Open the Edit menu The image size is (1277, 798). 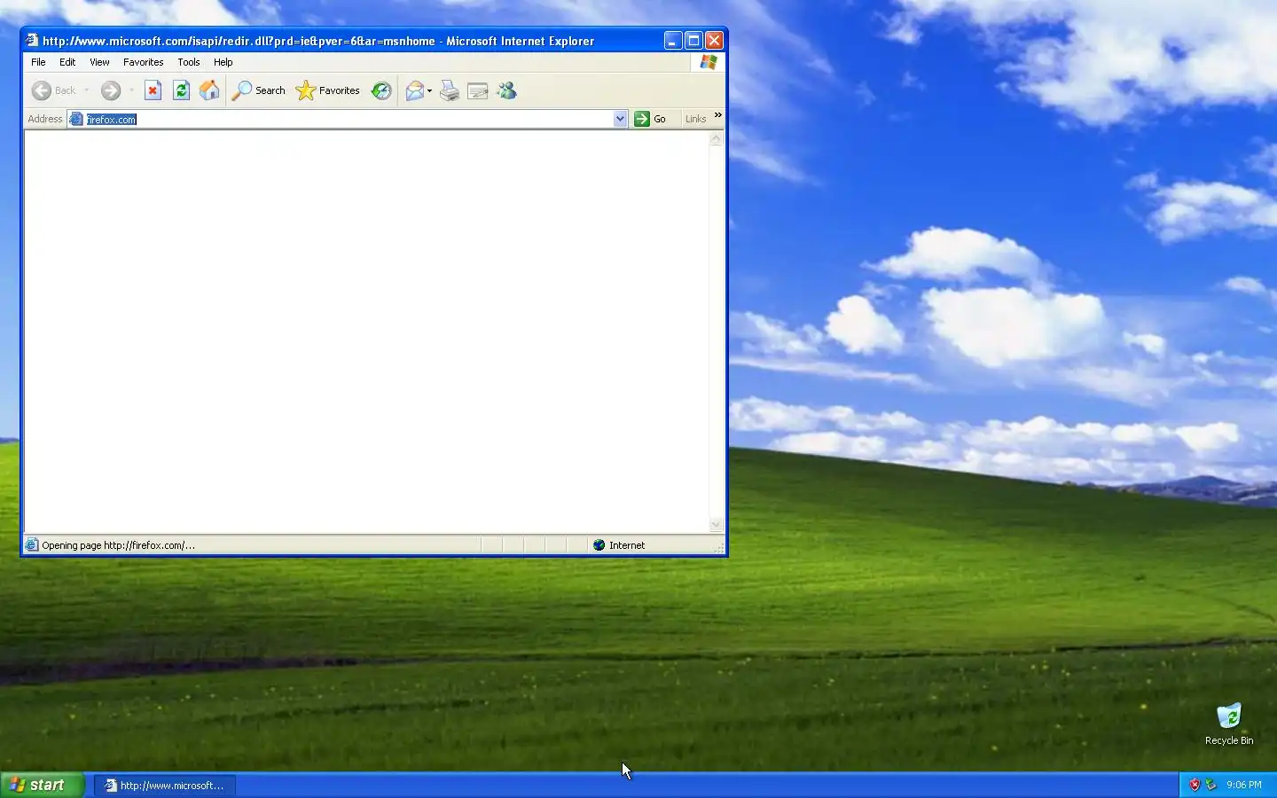67,62
